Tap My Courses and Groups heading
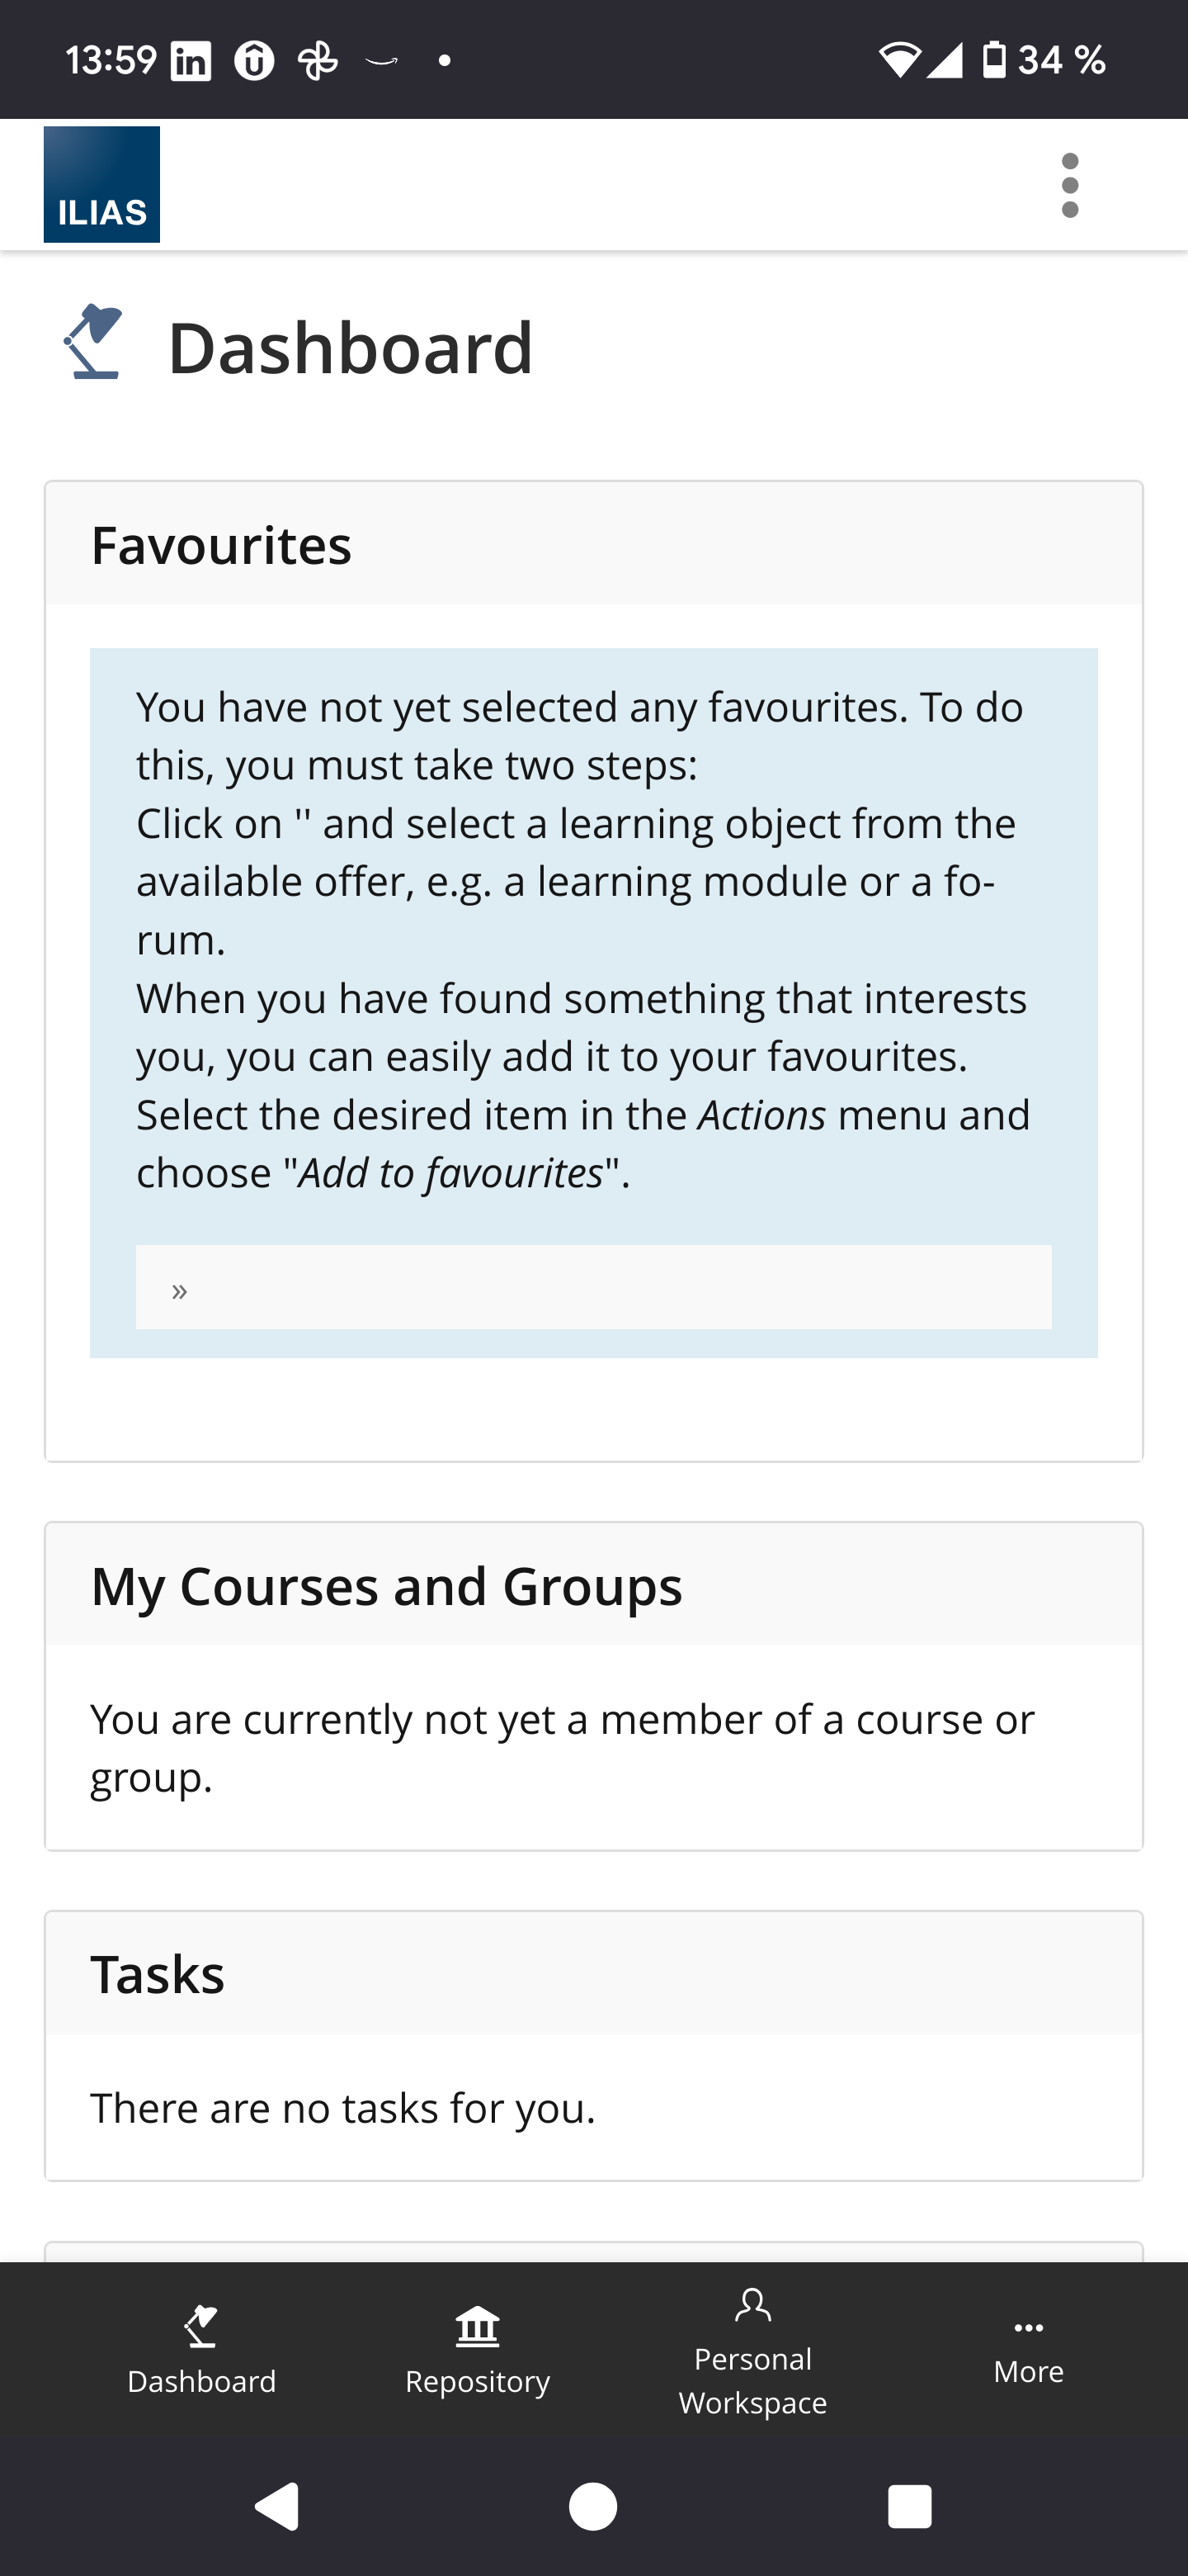Viewport: 1188px width, 2576px height. (385, 1586)
